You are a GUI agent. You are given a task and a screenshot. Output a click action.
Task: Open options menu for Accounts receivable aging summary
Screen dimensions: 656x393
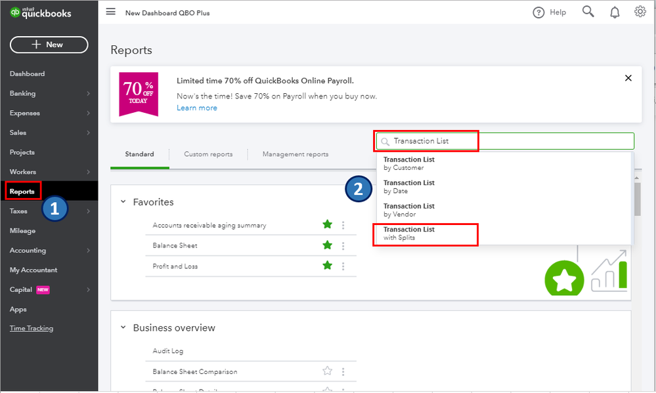pyautogui.click(x=343, y=224)
